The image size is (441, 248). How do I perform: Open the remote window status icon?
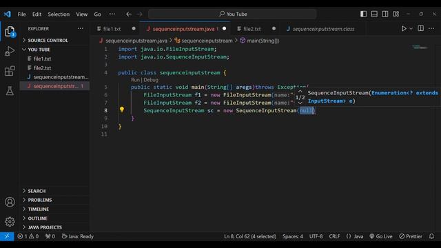click(7, 236)
